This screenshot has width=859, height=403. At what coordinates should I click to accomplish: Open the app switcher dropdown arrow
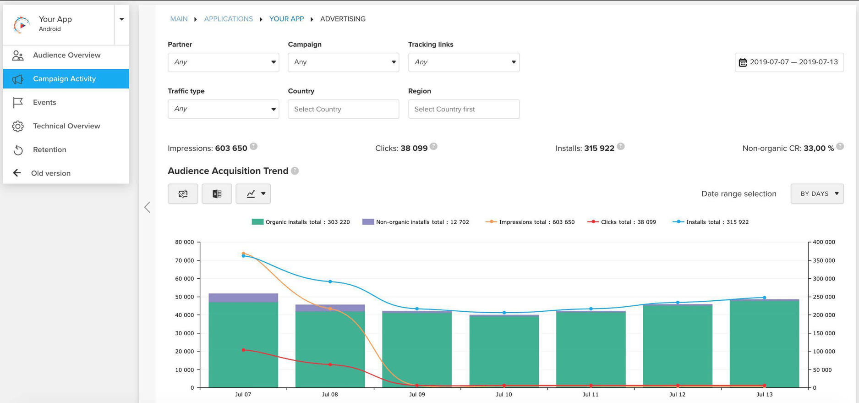click(122, 19)
